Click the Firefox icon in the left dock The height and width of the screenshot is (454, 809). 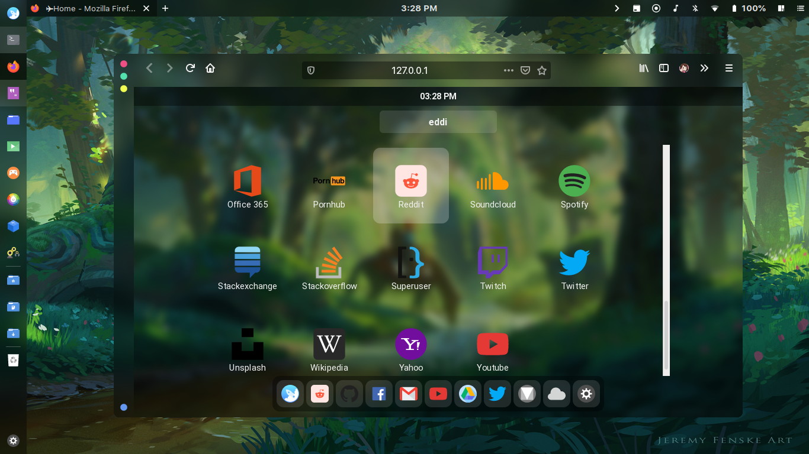click(x=13, y=66)
